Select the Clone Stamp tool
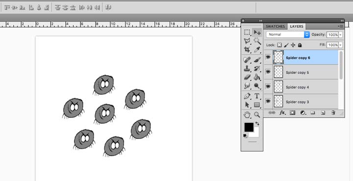 point(247,68)
